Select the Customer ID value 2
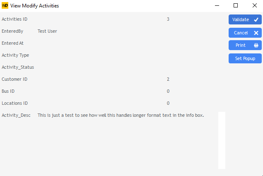The height and width of the screenshot is (176, 263). 168,79
